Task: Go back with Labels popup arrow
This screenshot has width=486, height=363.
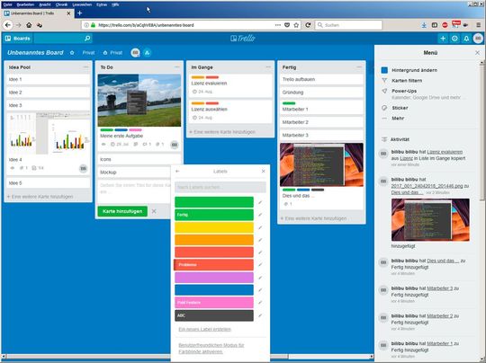Action: [177, 171]
